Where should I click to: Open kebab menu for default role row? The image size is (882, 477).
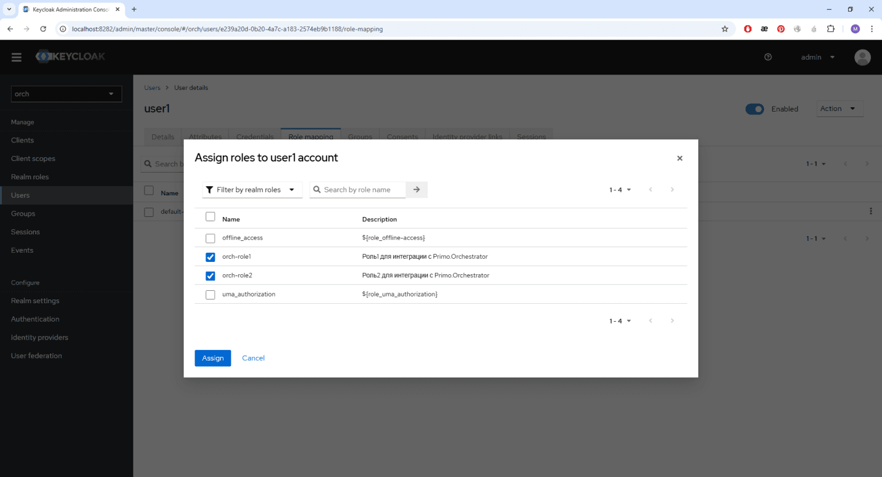click(x=870, y=211)
